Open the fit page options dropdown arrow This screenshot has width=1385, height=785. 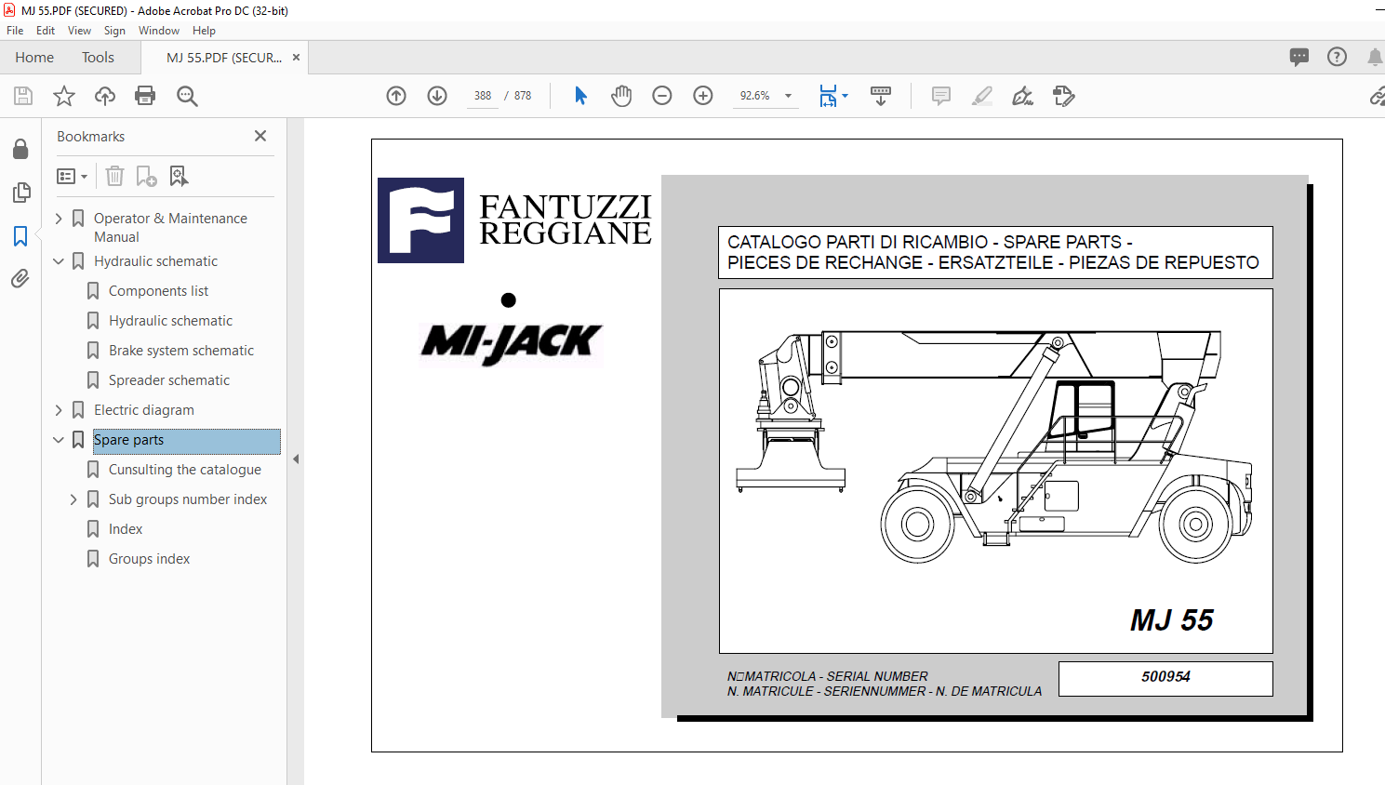coord(845,96)
